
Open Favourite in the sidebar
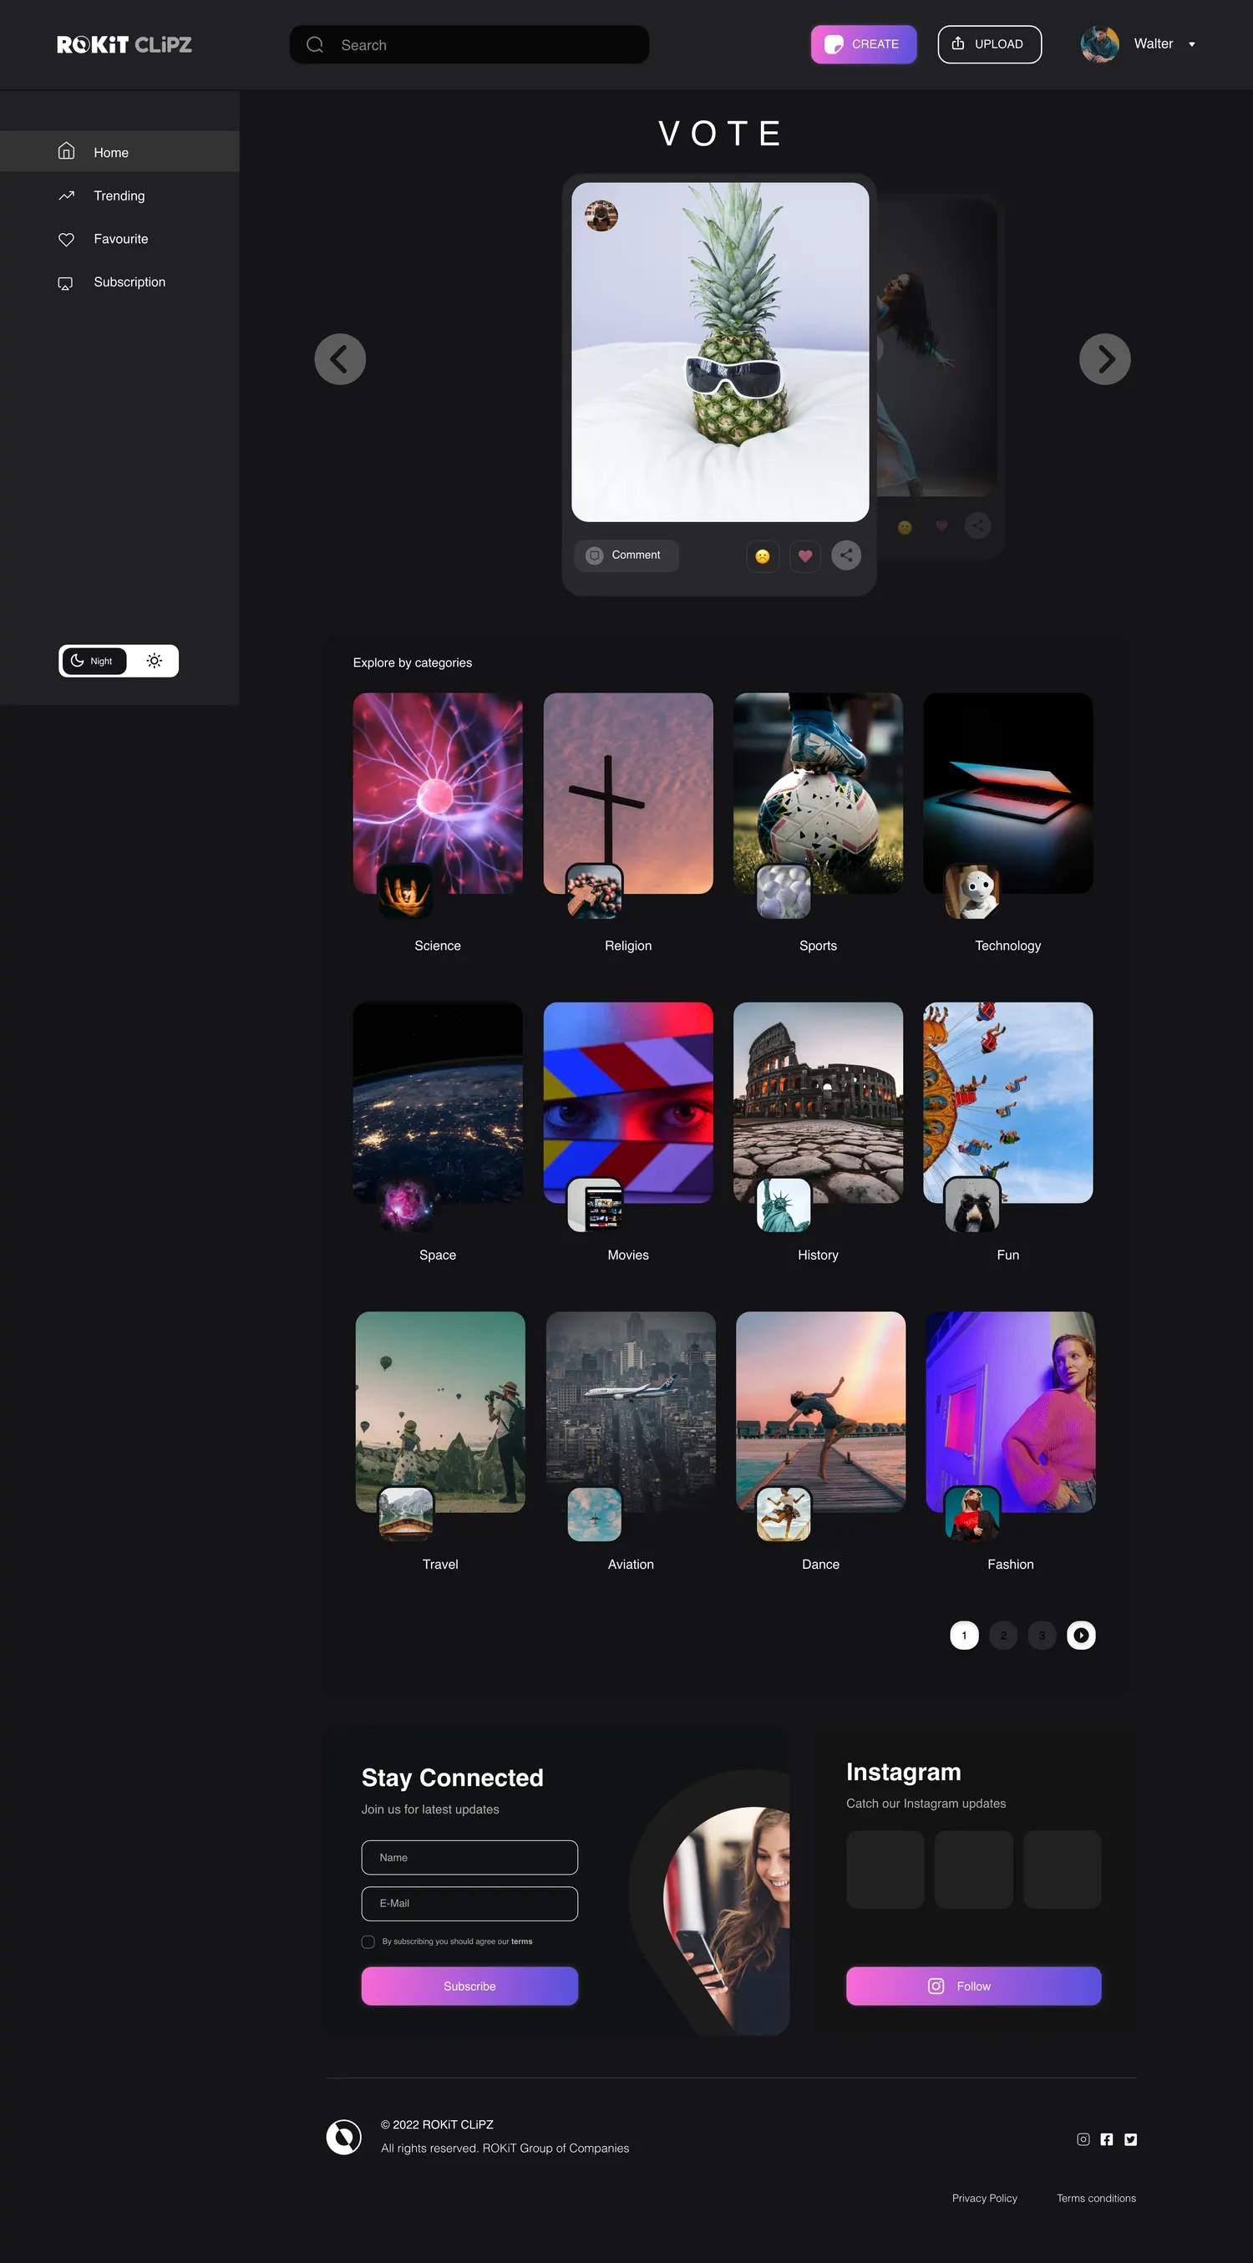coord(119,239)
